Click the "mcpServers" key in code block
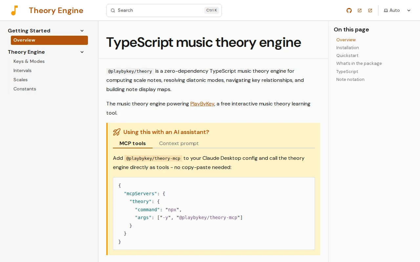Image resolution: width=420 pixels, height=262 pixels. click(140, 194)
